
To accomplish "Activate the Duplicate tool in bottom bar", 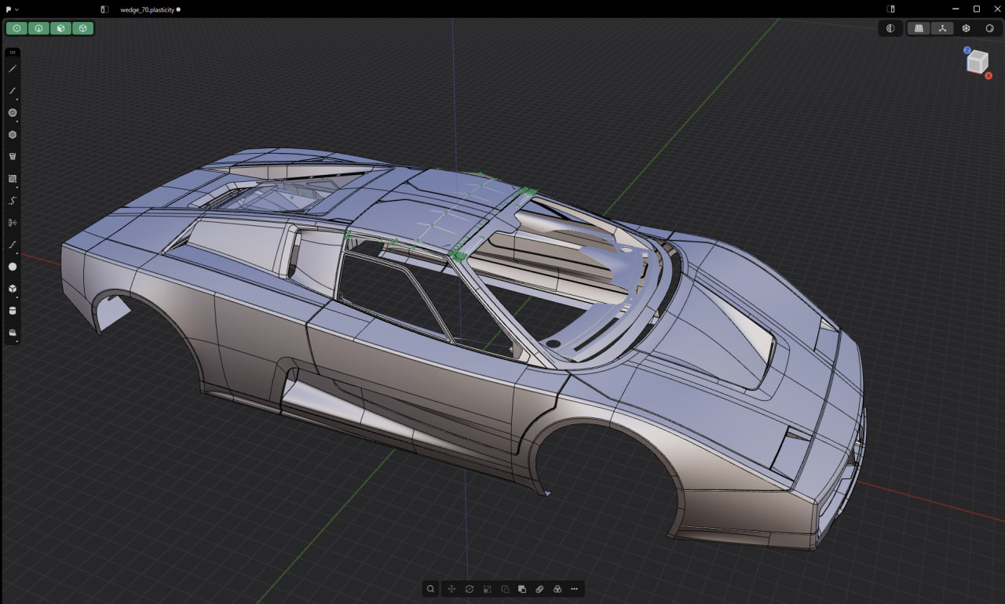I will pos(505,589).
